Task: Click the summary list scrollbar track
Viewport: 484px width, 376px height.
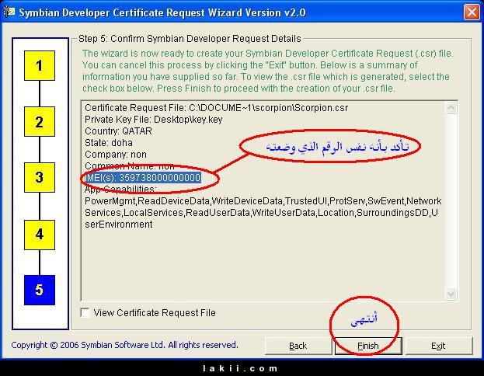Action: pos(451,200)
